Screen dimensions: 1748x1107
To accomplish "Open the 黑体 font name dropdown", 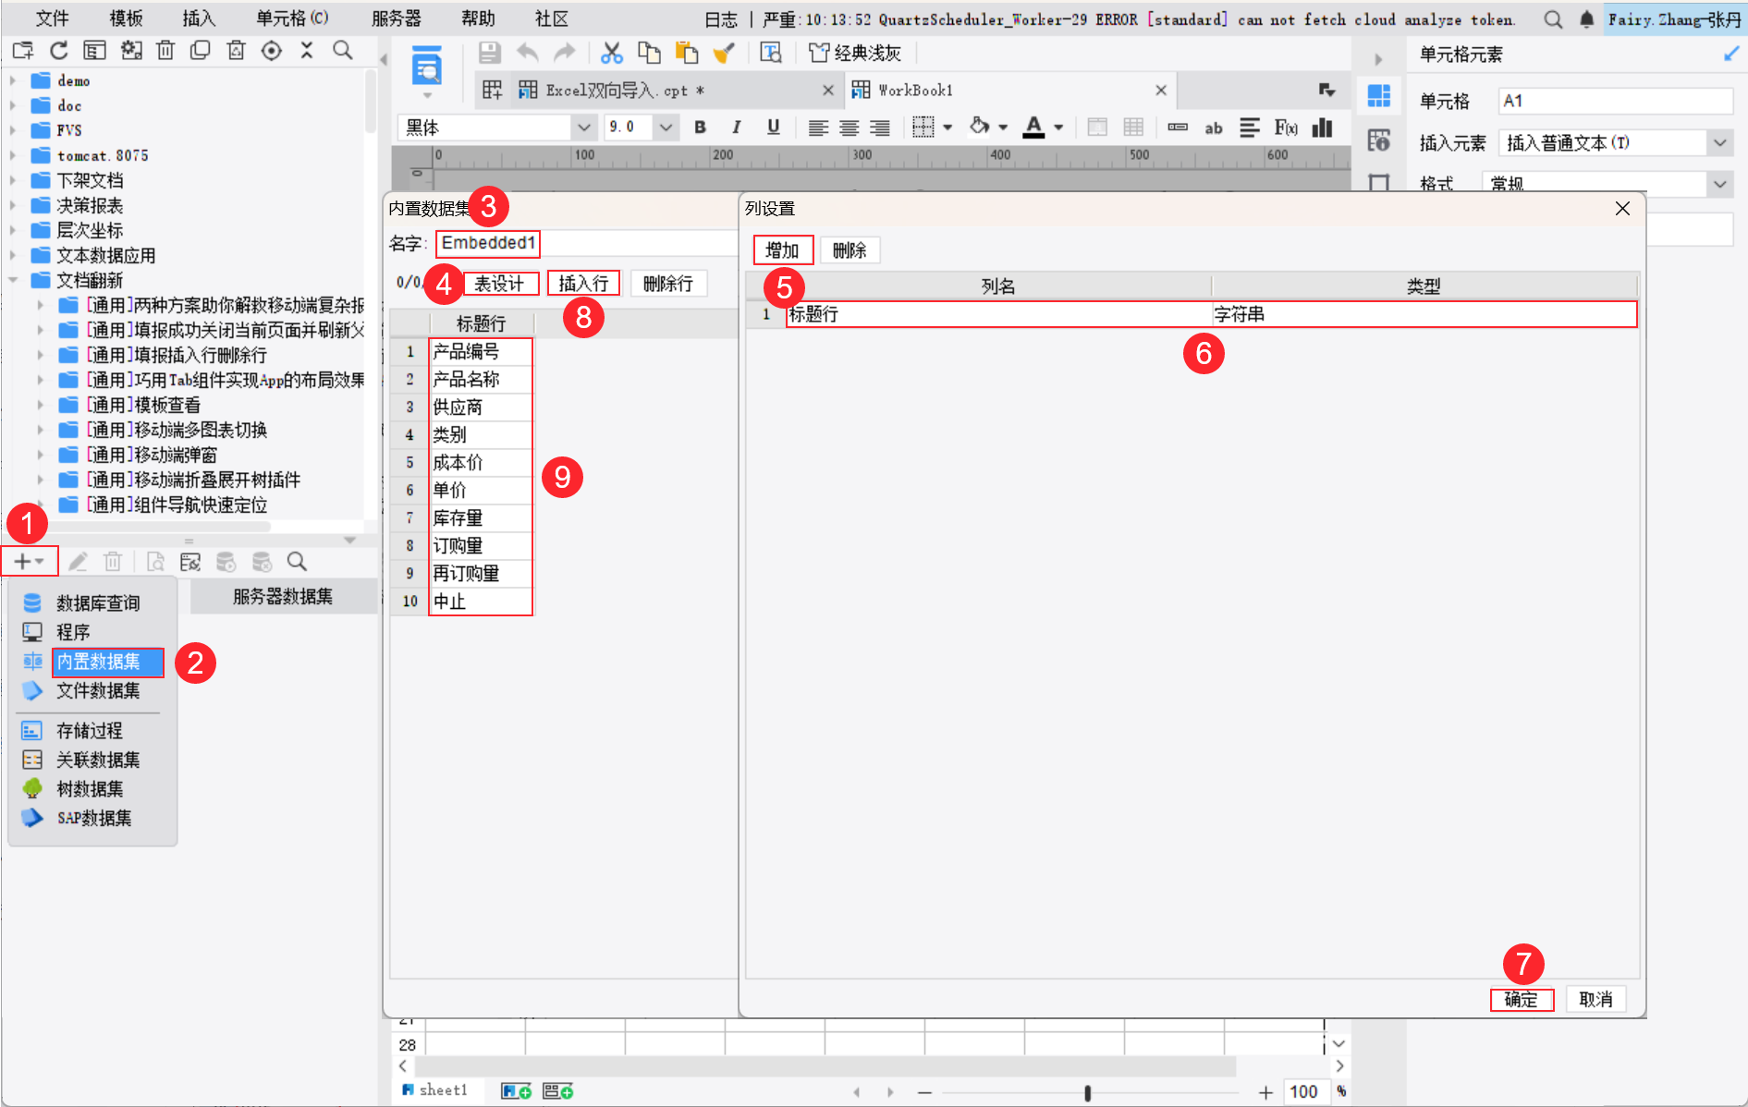I will click(x=583, y=128).
